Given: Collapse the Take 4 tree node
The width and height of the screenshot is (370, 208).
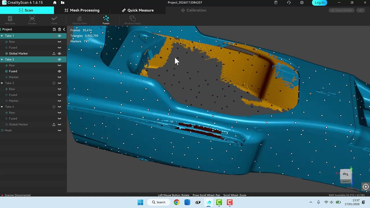Looking at the screenshot, I should 2,107.
